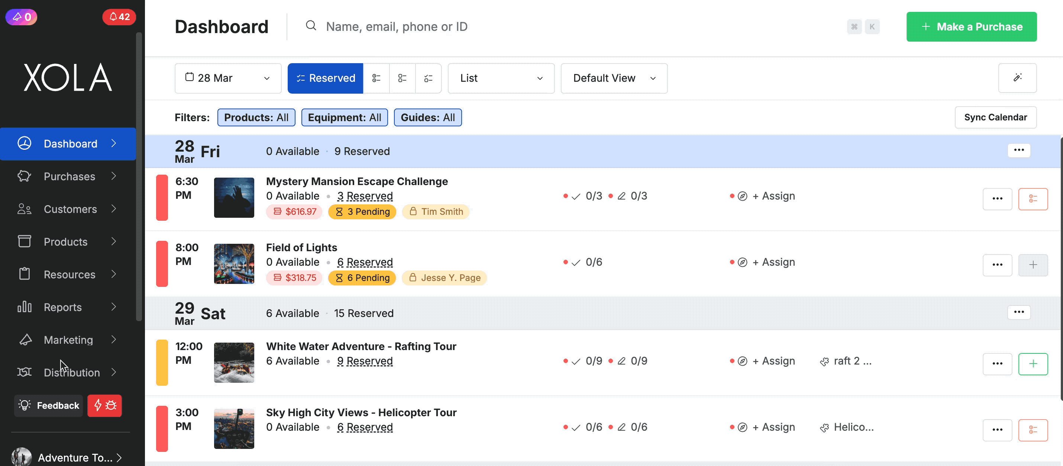Expand the Distribution chevron

[114, 372]
